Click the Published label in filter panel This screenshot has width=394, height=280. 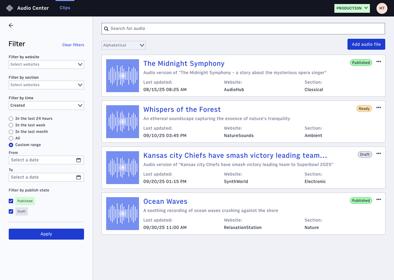[25, 201]
